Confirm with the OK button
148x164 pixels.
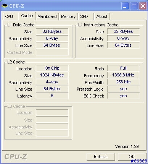(x=132, y=157)
